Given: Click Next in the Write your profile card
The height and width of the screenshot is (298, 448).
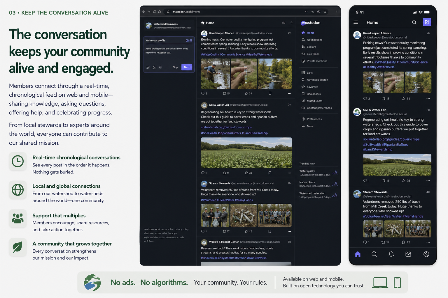Looking at the screenshot, I should (187, 67).
